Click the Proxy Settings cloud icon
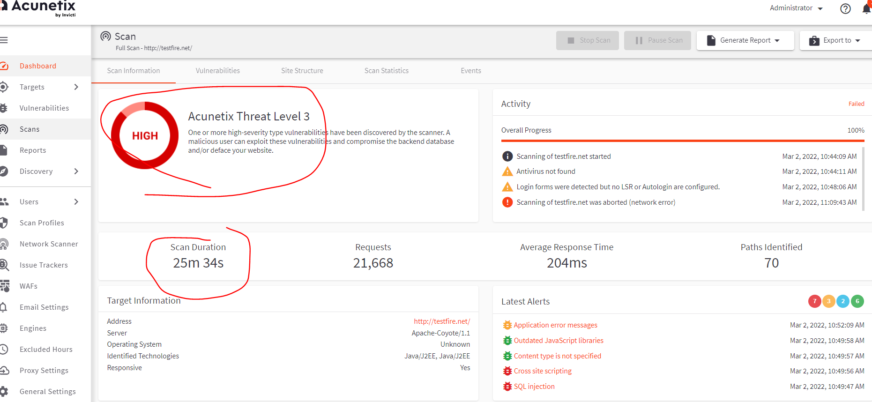Image resolution: width=872 pixels, height=402 pixels. [5, 371]
